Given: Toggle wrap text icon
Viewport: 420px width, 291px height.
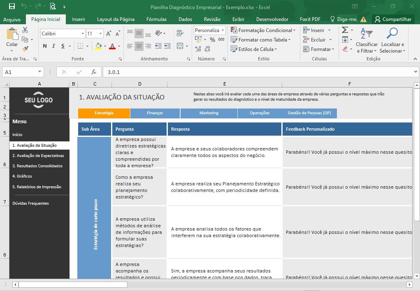Looking at the screenshot, I should [x=180, y=33].
